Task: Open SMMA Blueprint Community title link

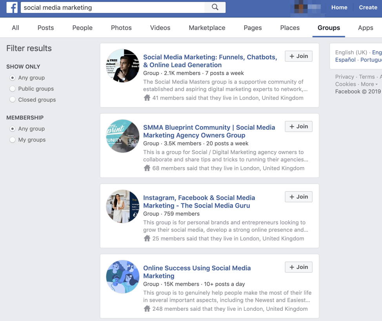Action: tap(209, 131)
